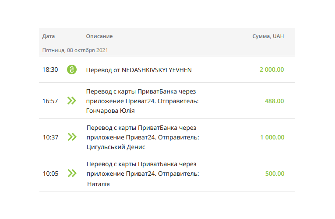Screen dimensions: 335x219
Task: Select the 2 000.00 amount
Action: tap(272, 70)
